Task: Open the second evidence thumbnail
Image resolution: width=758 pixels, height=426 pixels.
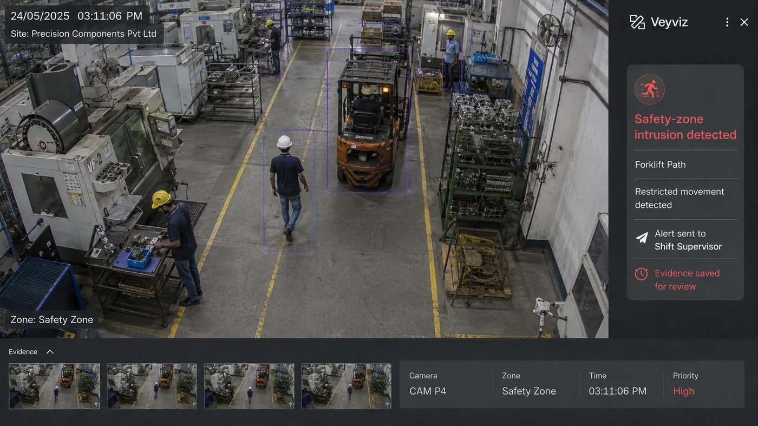Action: pos(152,386)
